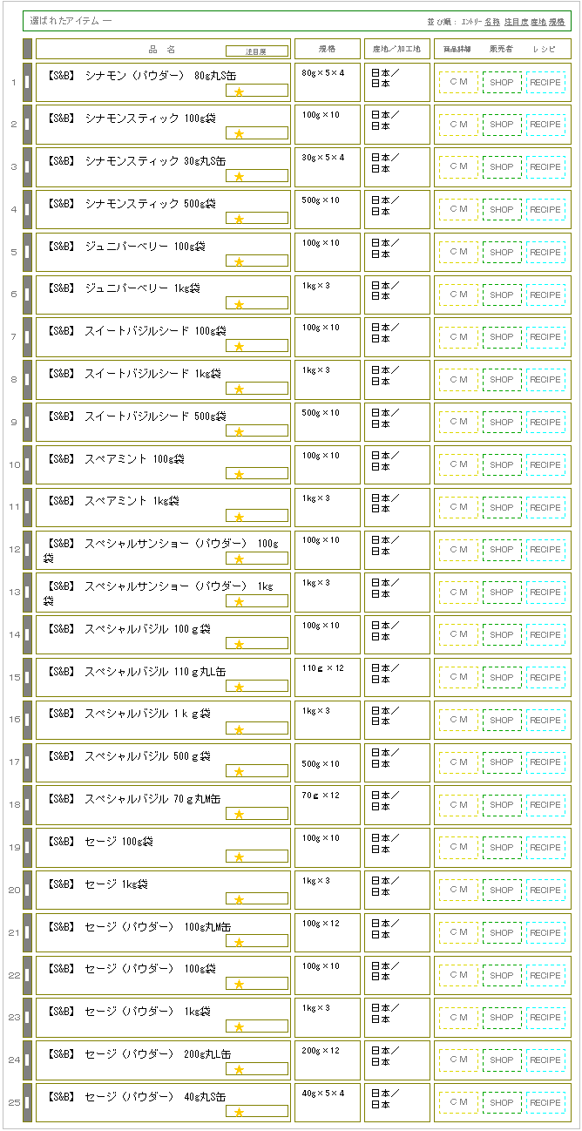Click the star for シナモンスティック 500g袋

coord(239,220)
